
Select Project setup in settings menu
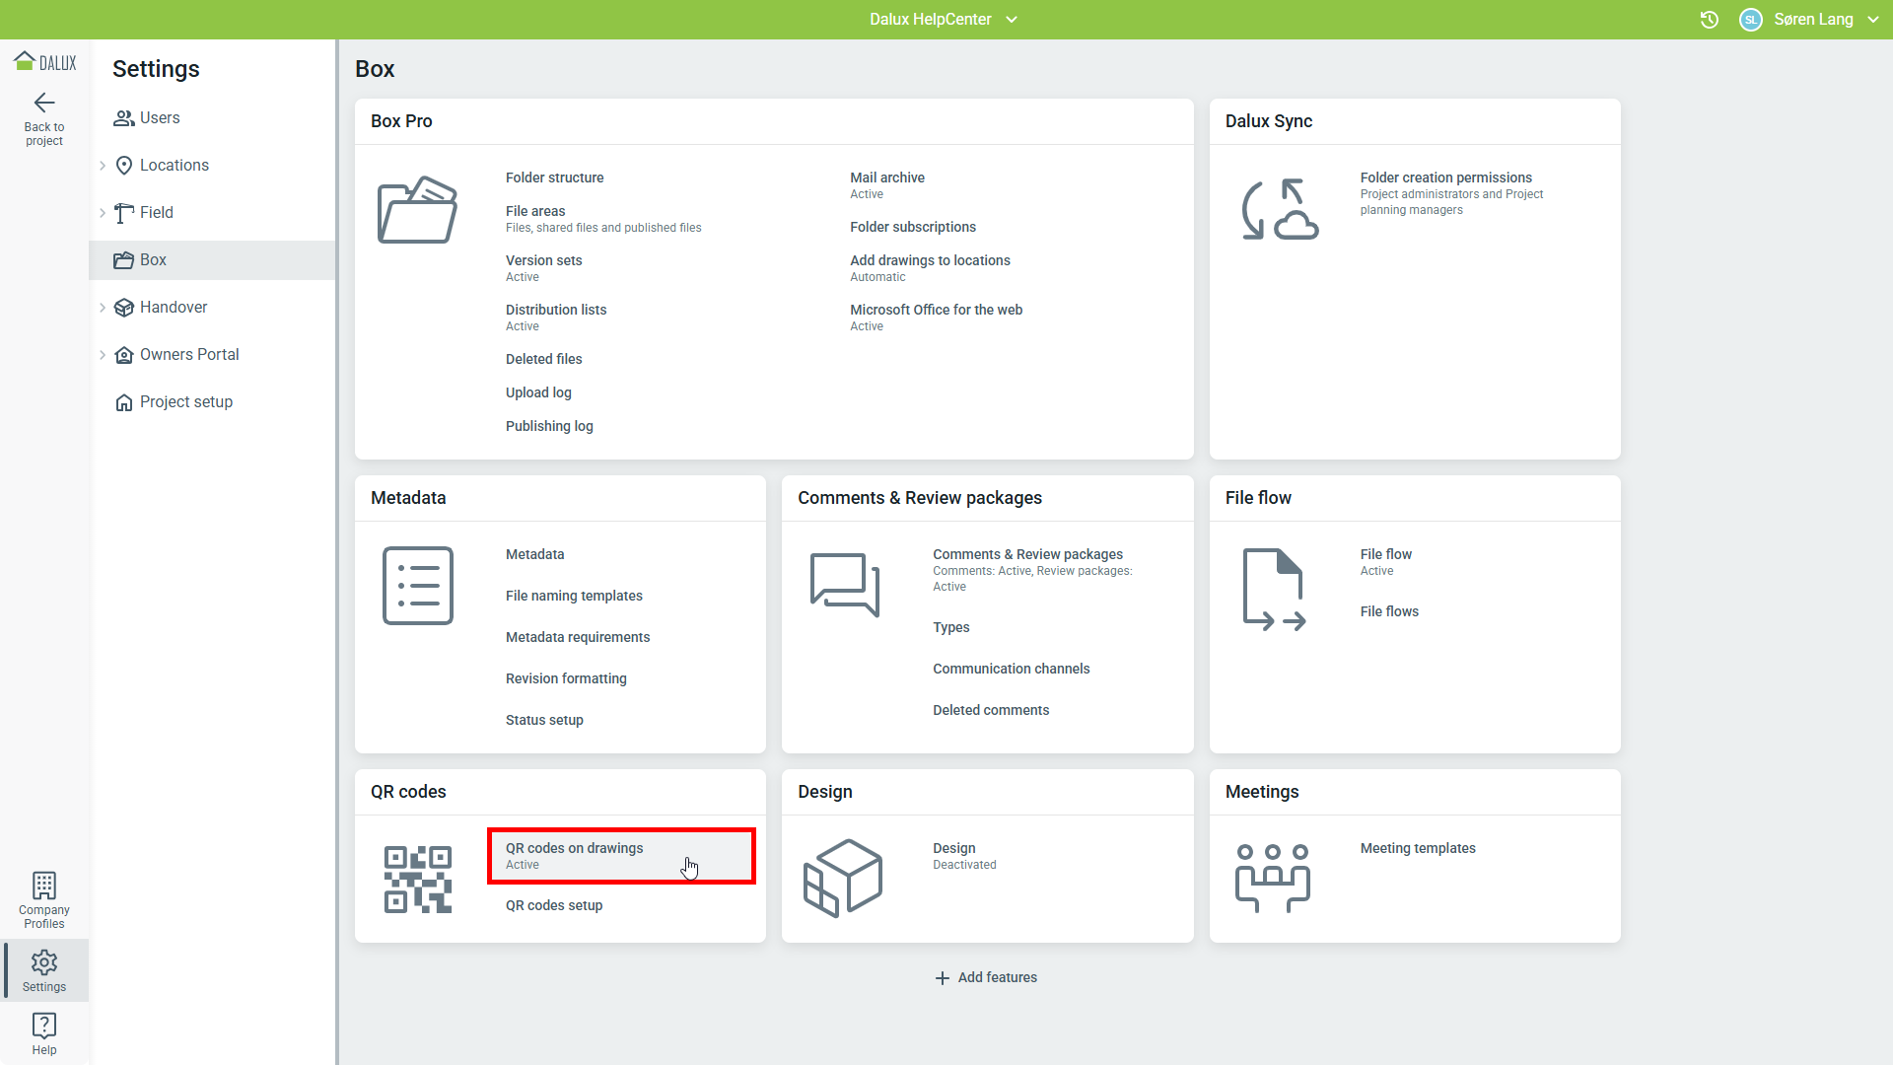185,402
